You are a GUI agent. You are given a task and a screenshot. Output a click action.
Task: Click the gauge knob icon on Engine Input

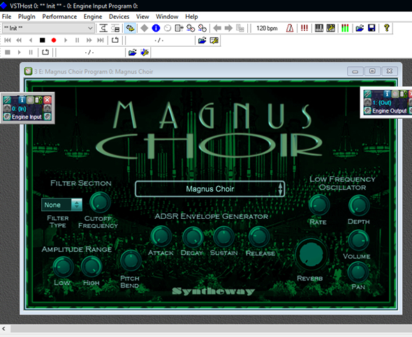31,100
